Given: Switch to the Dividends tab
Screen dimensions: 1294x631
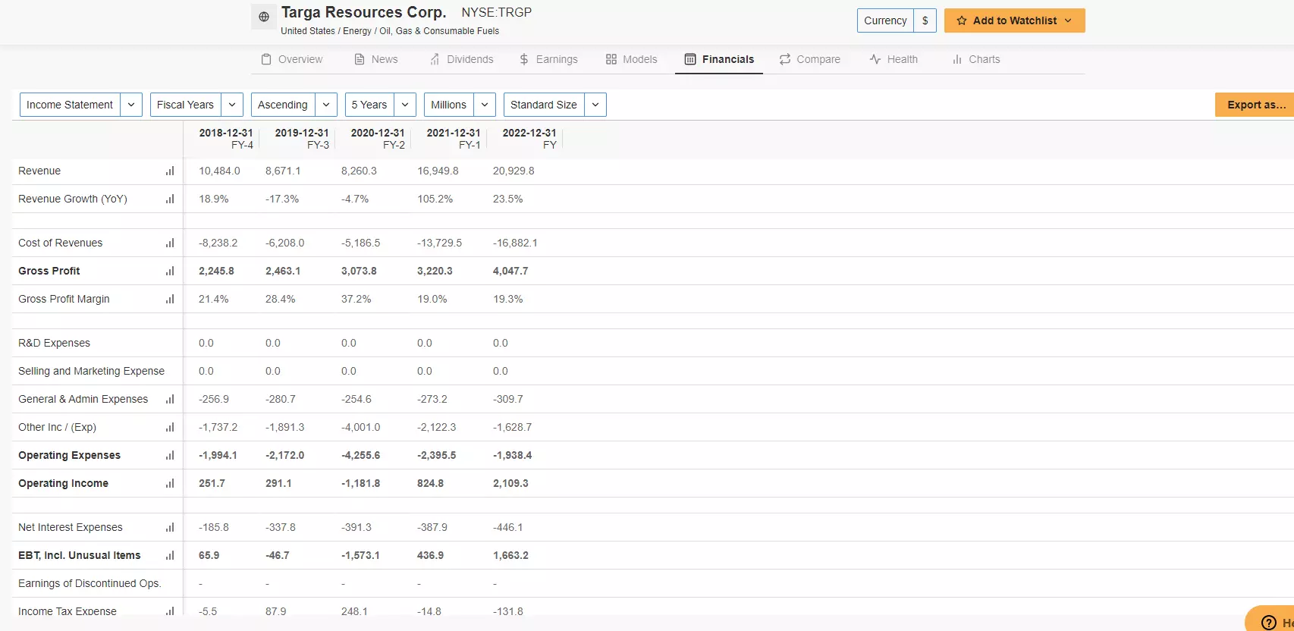Looking at the screenshot, I should (x=461, y=59).
